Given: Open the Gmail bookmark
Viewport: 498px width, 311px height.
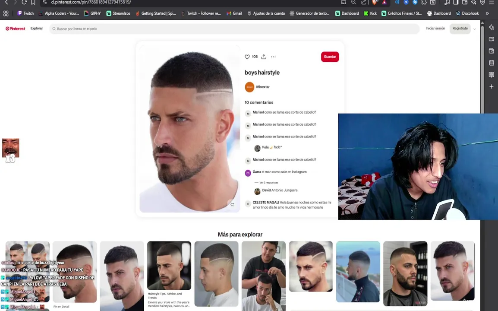Looking at the screenshot, I should tap(234, 13).
